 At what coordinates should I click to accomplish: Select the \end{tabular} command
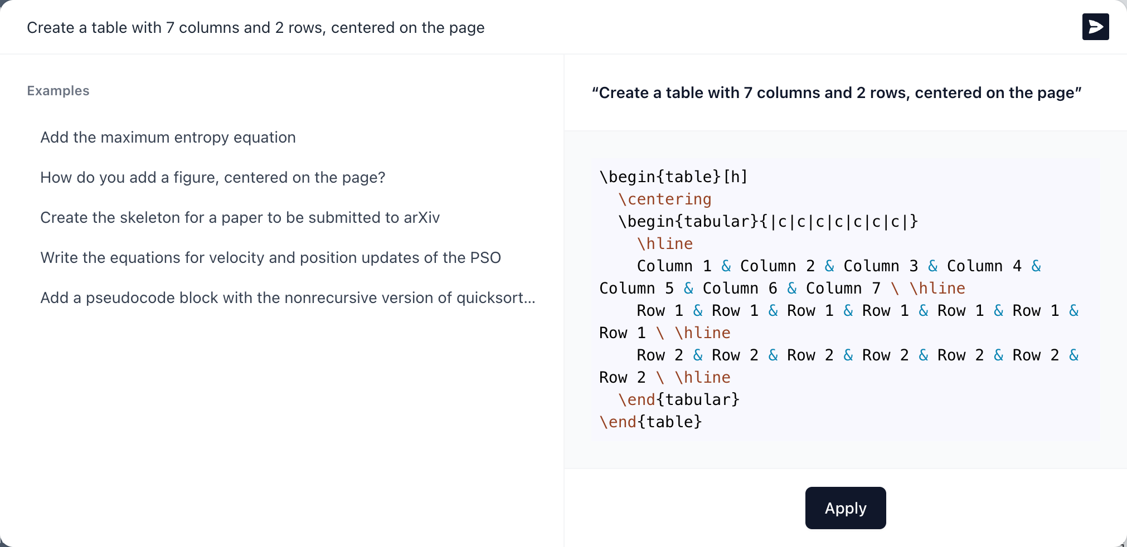(678, 399)
